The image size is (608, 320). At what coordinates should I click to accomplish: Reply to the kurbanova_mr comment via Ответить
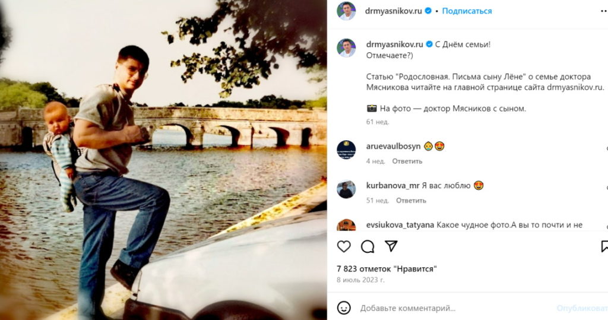tap(411, 200)
